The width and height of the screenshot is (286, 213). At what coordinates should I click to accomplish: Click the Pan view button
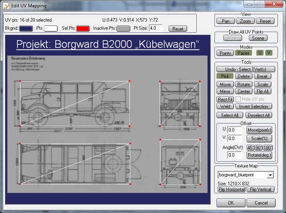tap(226, 21)
